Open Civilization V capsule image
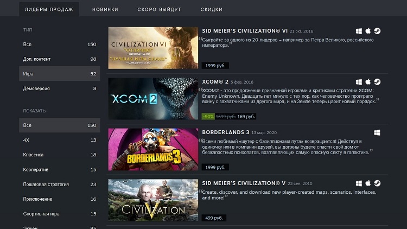 pos(153,200)
